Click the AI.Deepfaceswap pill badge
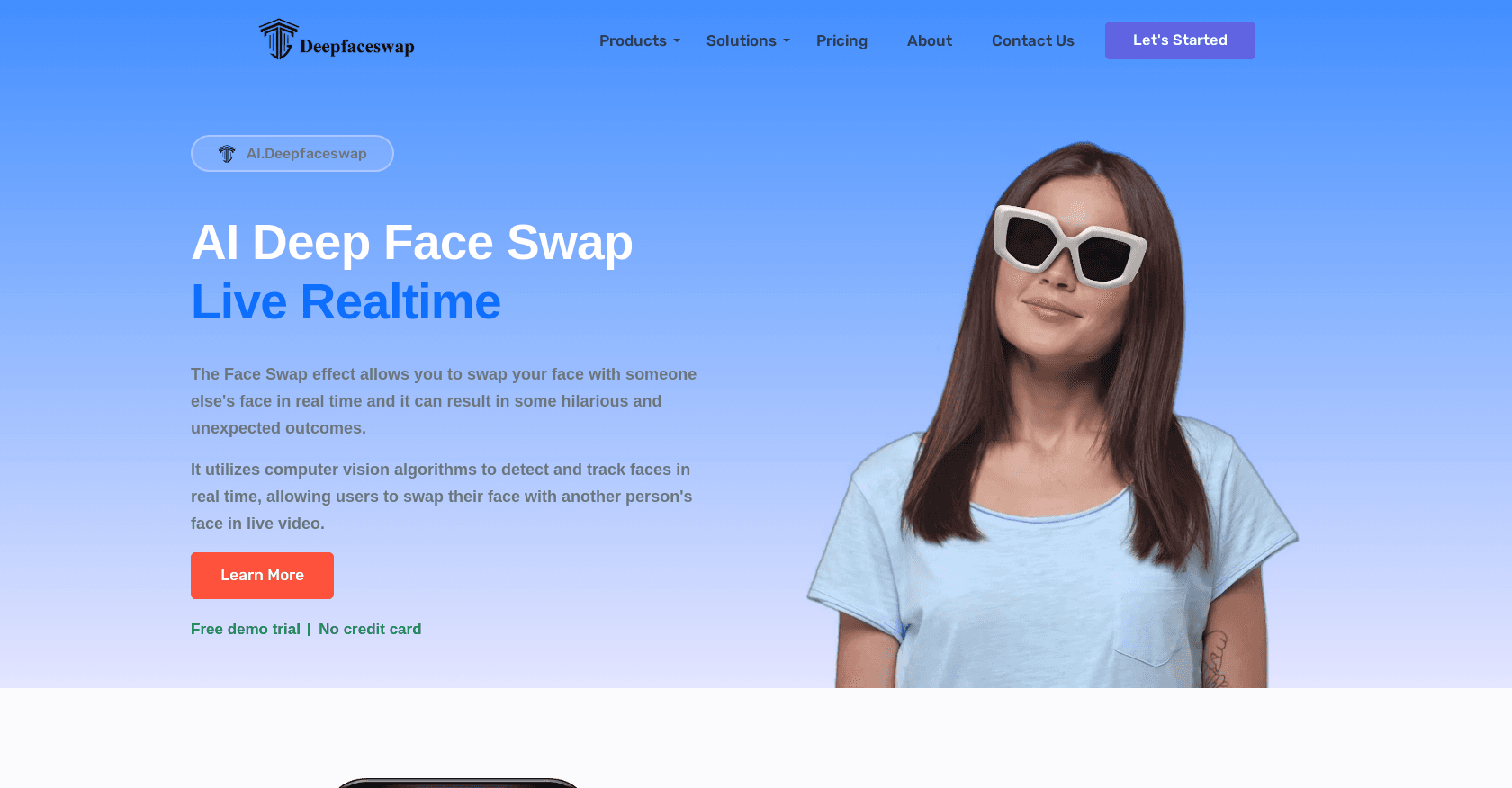The image size is (1512, 788). pyautogui.click(x=292, y=153)
